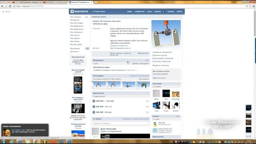Open 'Управление сообществом' link
The image size is (256, 144).
(162, 52)
